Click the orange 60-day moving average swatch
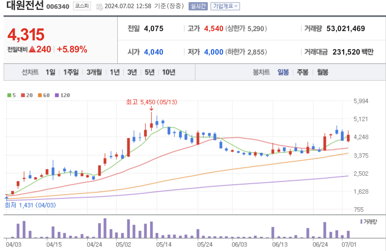This screenshot has width=386, height=251. point(40,95)
